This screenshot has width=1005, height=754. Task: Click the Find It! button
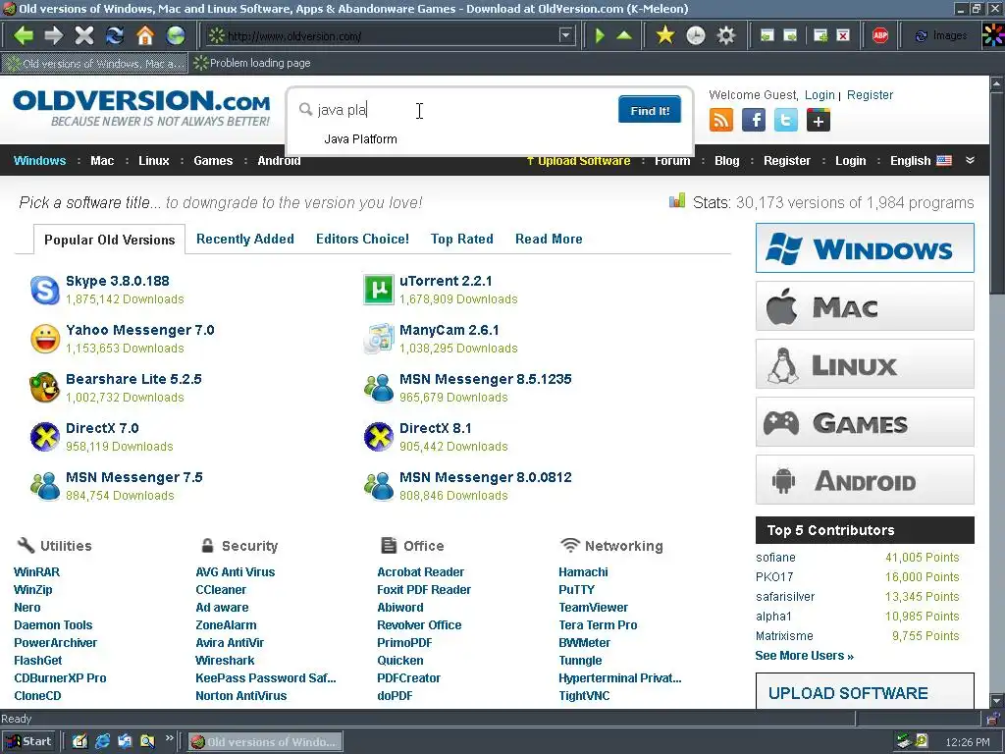(x=650, y=110)
